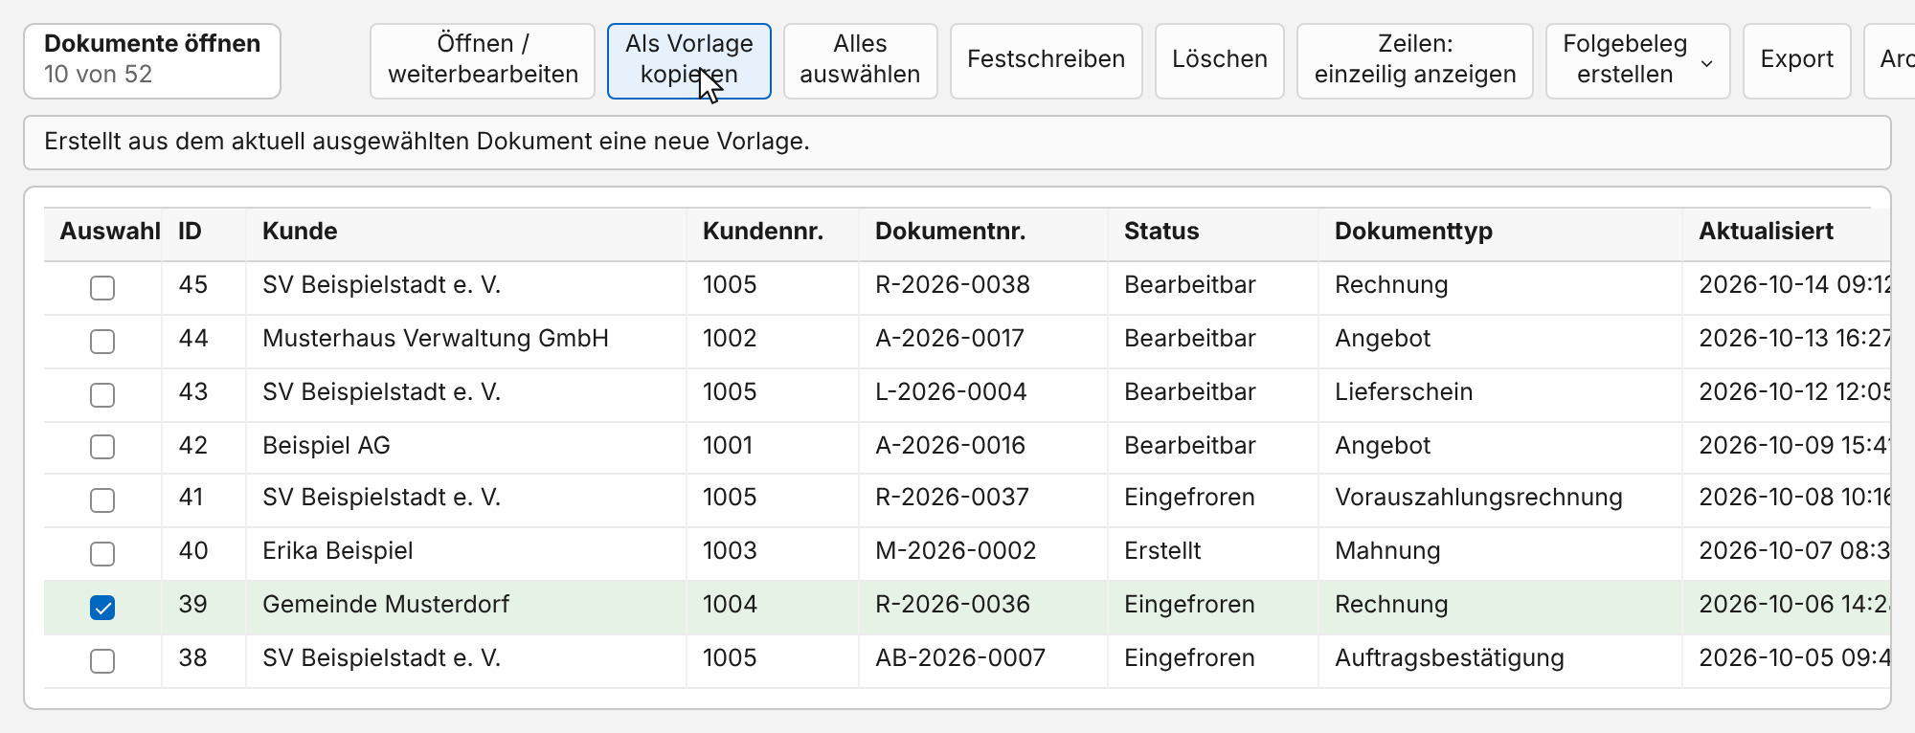1915x733 pixels.
Task: Click the Festschreiben button
Action: (x=1046, y=60)
